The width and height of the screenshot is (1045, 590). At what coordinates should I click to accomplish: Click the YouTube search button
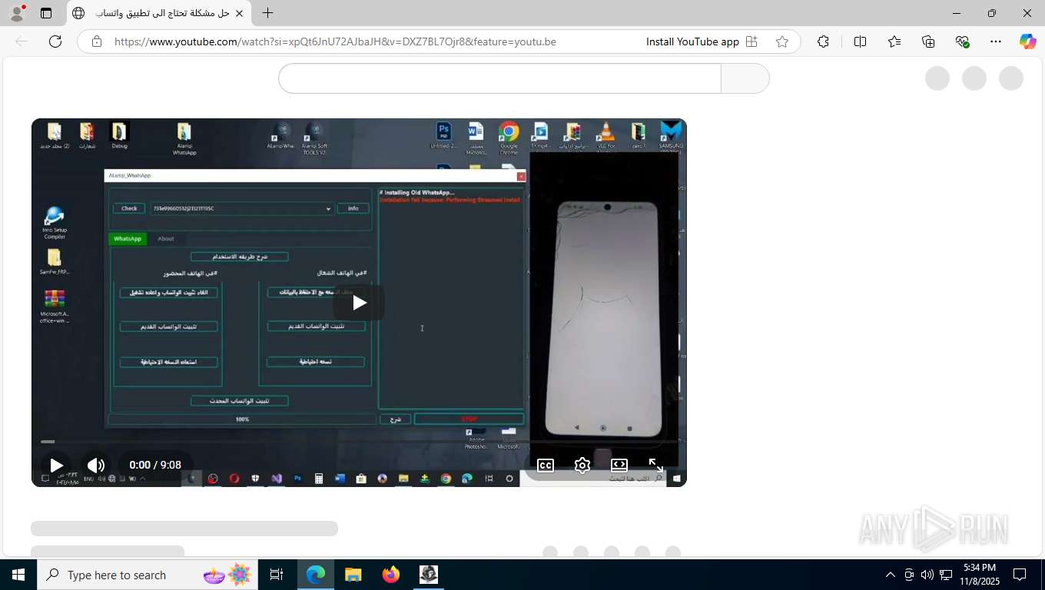click(745, 78)
